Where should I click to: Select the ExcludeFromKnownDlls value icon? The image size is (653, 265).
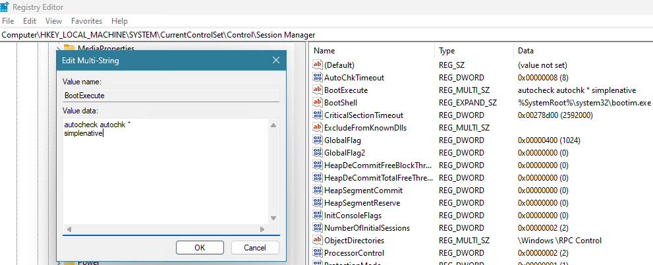318,128
